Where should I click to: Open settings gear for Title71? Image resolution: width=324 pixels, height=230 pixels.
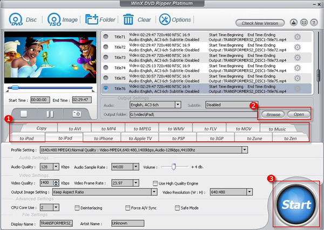tap(298, 37)
